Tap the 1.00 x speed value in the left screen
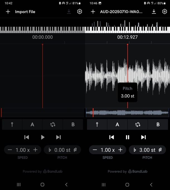Image resolution: width=170 pixels, height=190 pixels. [23, 150]
